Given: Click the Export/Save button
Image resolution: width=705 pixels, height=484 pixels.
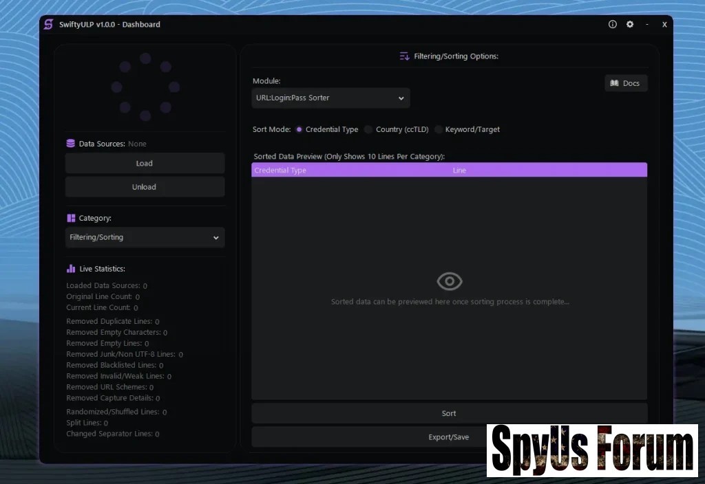Looking at the screenshot, I should click(449, 437).
